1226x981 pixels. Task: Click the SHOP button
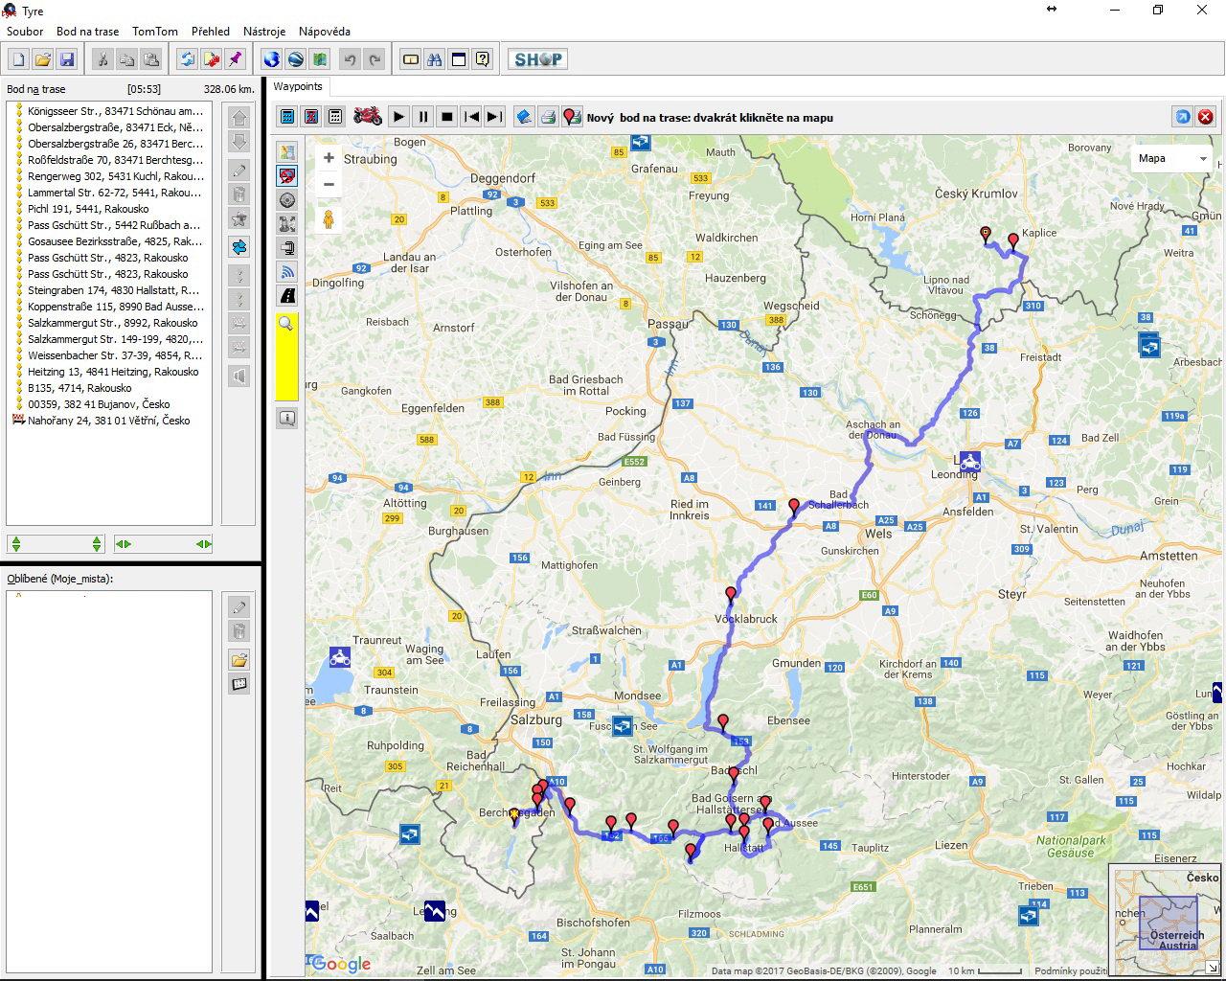pos(537,59)
